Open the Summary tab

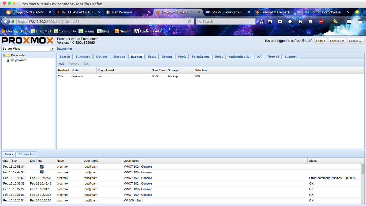pos(83,57)
